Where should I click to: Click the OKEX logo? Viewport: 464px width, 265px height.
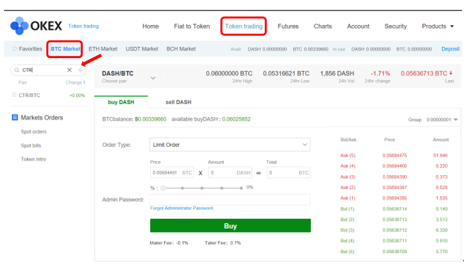tap(36, 26)
